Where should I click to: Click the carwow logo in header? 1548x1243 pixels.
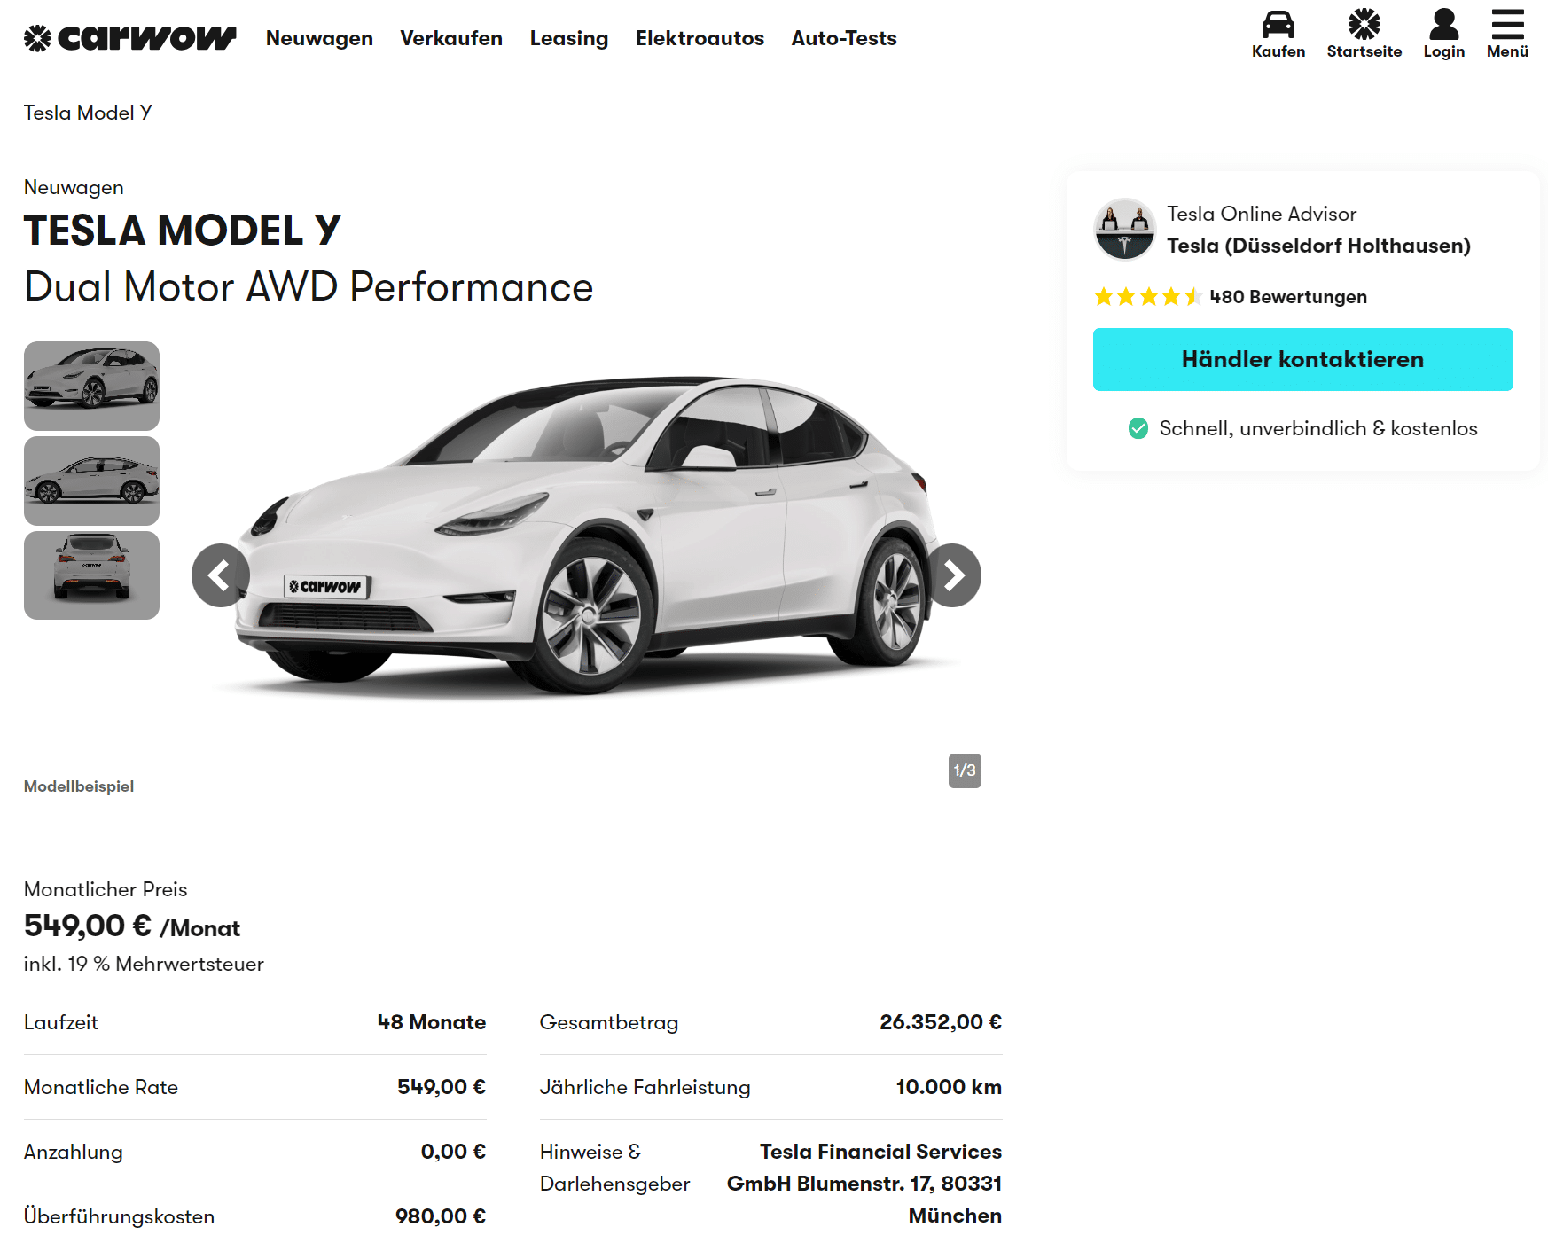tap(130, 38)
